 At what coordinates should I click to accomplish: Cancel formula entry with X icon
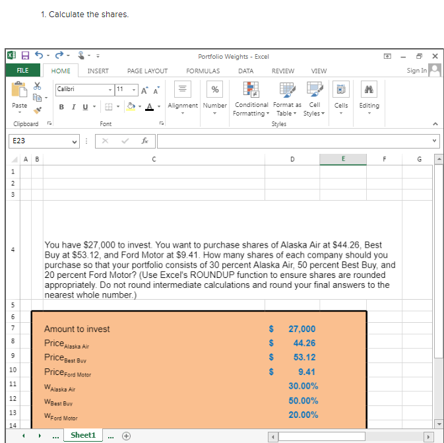(105, 141)
